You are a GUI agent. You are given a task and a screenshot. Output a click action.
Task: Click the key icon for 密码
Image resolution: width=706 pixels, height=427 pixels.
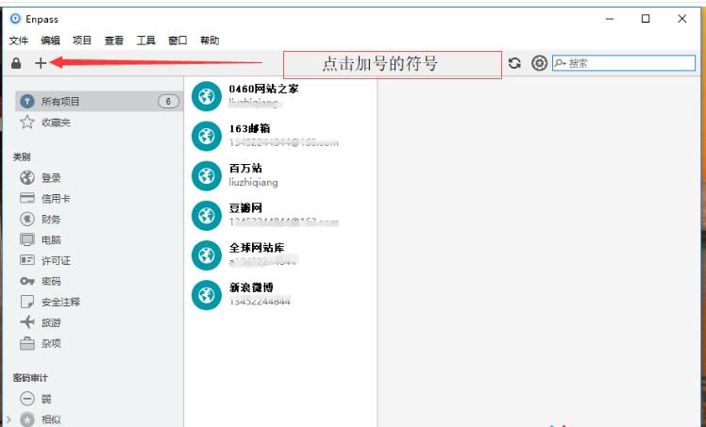27,281
